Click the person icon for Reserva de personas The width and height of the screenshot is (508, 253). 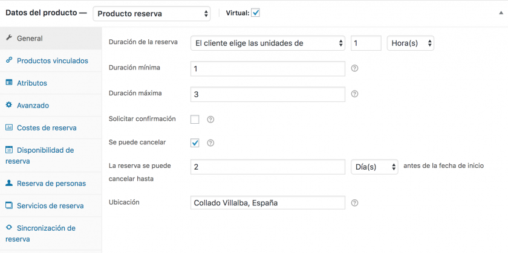[9, 183]
